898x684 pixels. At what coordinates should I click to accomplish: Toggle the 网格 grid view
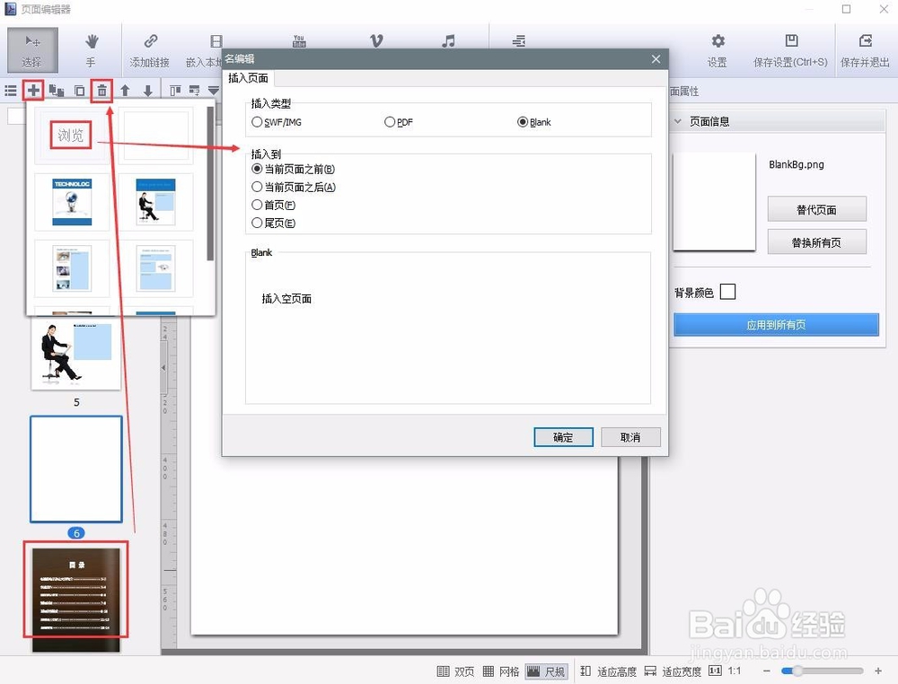point(501,671)
